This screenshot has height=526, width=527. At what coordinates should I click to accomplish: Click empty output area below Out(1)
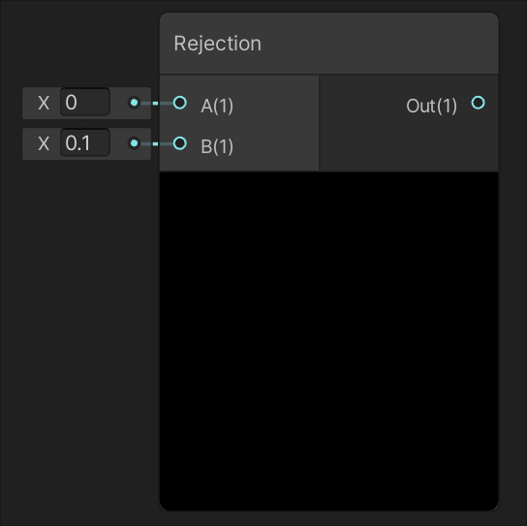tap(409, 144)
